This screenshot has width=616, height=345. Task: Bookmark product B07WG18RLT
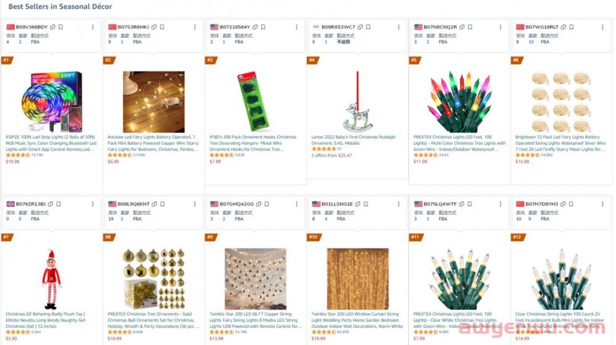point(572,27)
